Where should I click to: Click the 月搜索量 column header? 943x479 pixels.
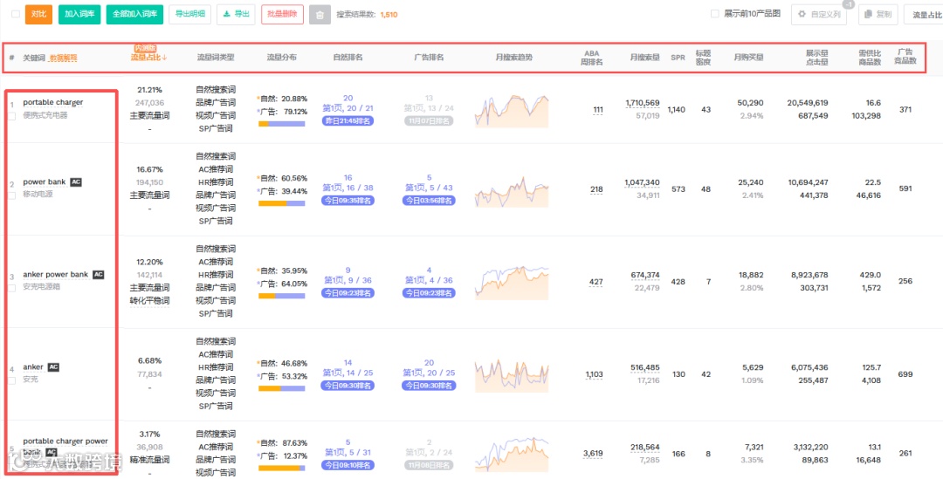pyautogui.click(x=645, y=58)
